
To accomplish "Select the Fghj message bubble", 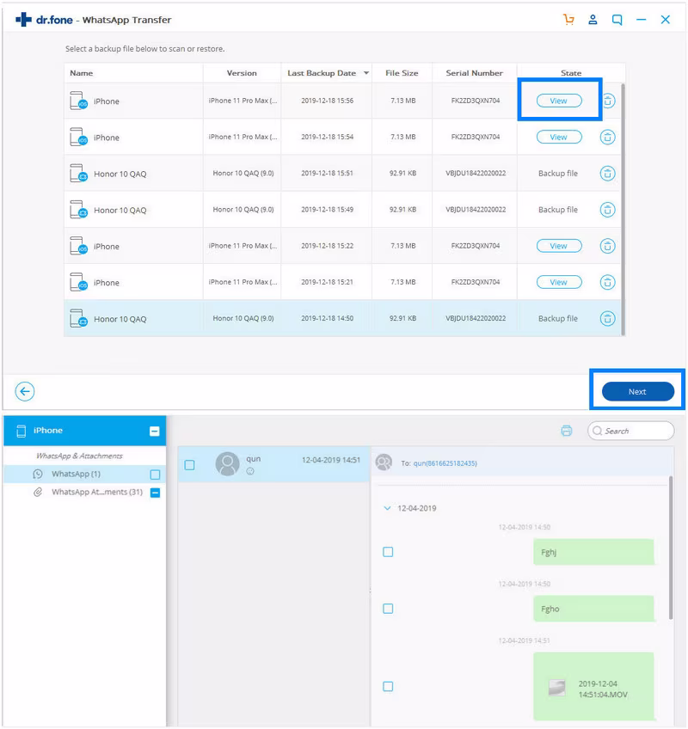I will pyautogui.click(x=593, y=552).
